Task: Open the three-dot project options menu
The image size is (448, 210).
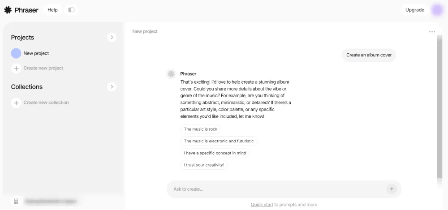Action: click(432, 32)
